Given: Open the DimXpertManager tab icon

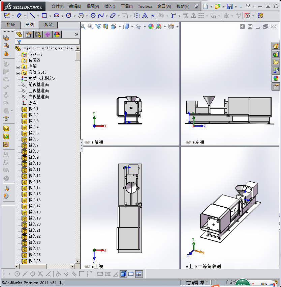Looking at the screenshot, I should (x=48, y=34).
